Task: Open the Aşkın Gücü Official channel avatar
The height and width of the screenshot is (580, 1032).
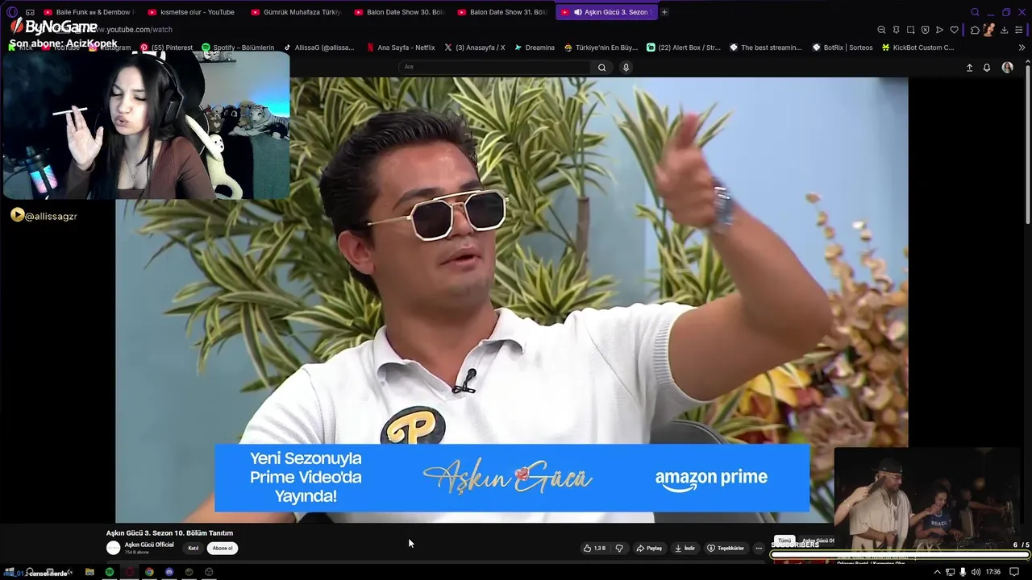Action: [x=113, y=548]
